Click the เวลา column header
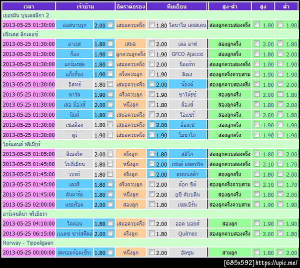Screen dimensions: 300x268 [28, 6]
